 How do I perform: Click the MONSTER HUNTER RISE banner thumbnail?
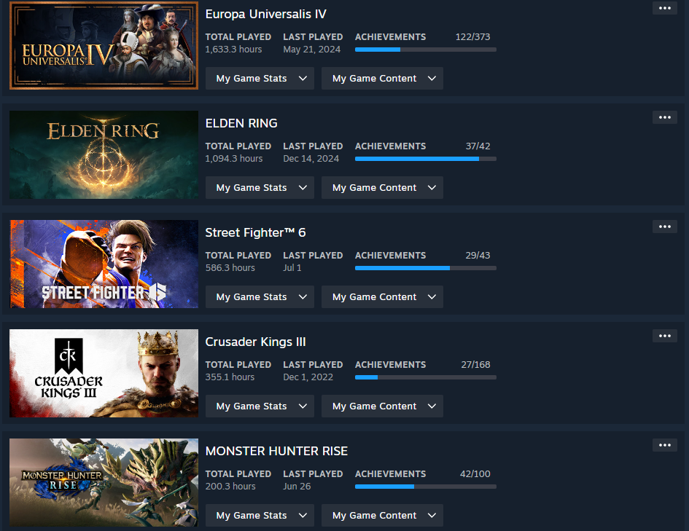[x=104, y=482]
